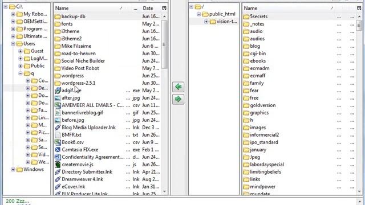This screenshot has width=365, height=205.
Task: Select the Directory Submitter.lnk shortcut icon
Action: click(x=58, y=172)
